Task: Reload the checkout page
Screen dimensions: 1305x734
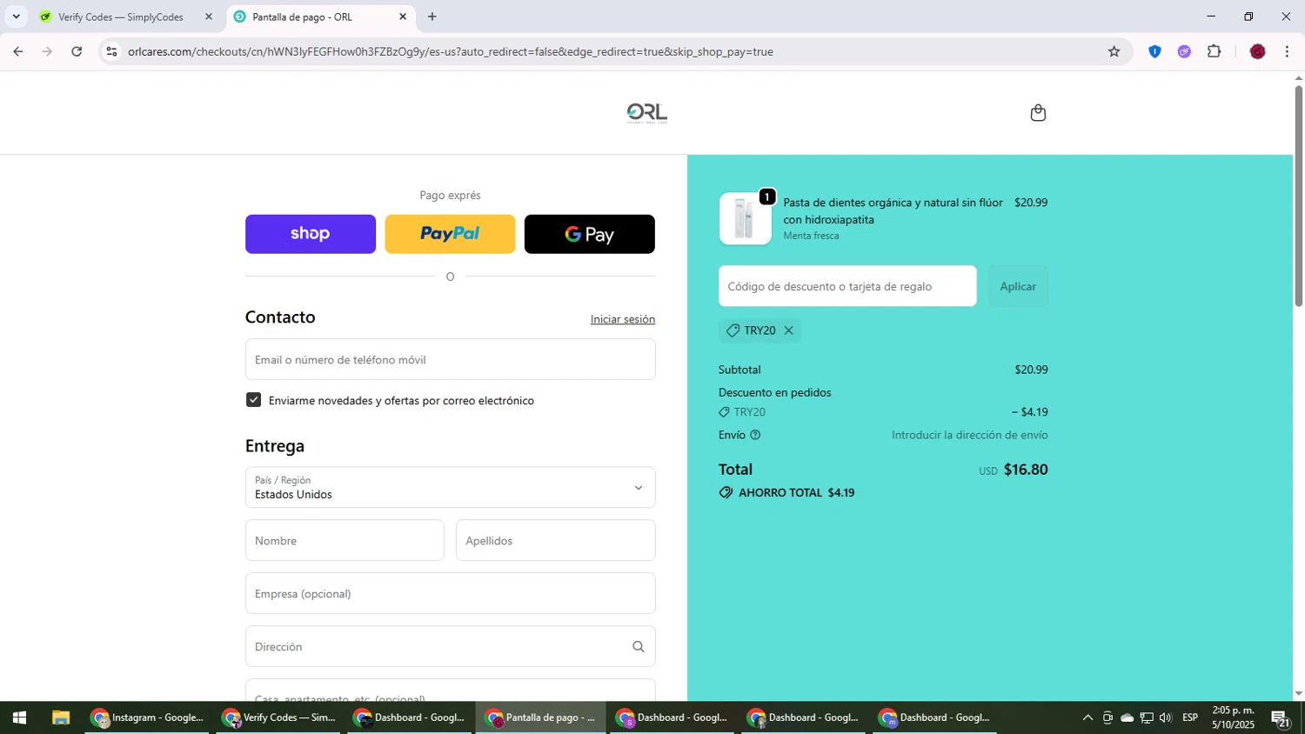Action: [x=77, y=51]
